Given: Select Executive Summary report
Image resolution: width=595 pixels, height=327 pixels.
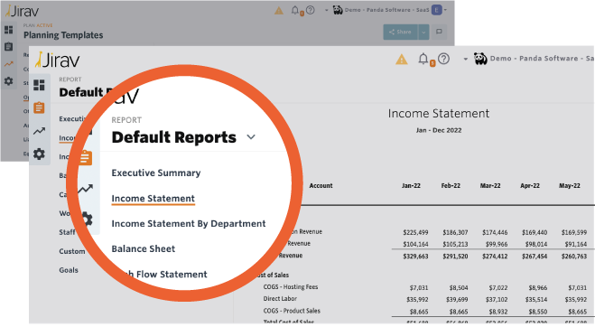Looking at the screenshot, I should (156, 173).
